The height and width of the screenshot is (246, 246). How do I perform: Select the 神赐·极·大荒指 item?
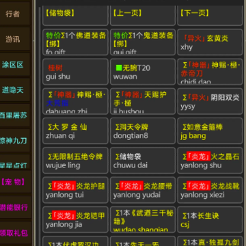(75, 101)
